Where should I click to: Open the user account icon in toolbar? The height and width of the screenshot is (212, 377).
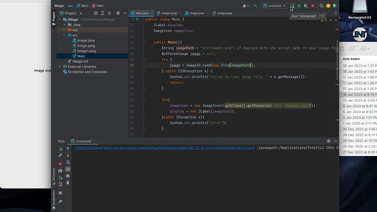tap(246, 6)
